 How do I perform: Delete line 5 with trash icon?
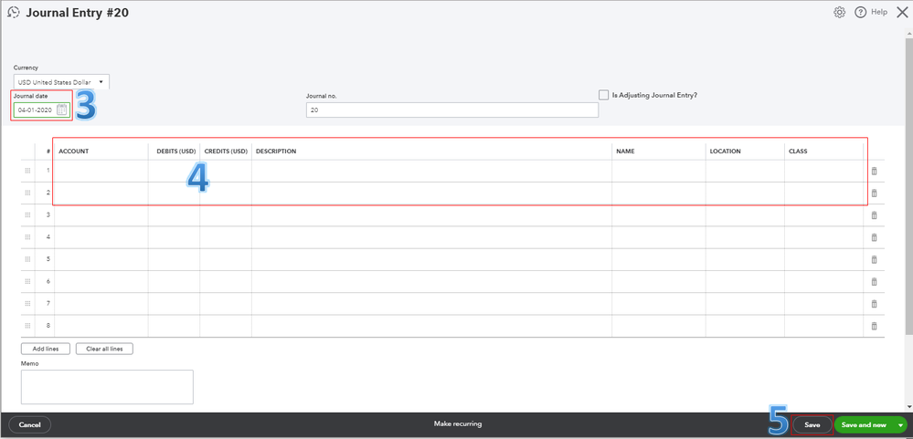[x=874, y=259]
